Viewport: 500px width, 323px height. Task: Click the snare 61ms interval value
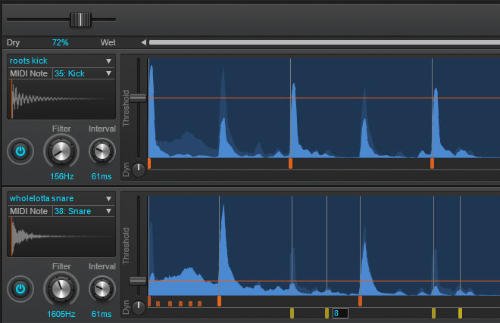coord(102,314)
